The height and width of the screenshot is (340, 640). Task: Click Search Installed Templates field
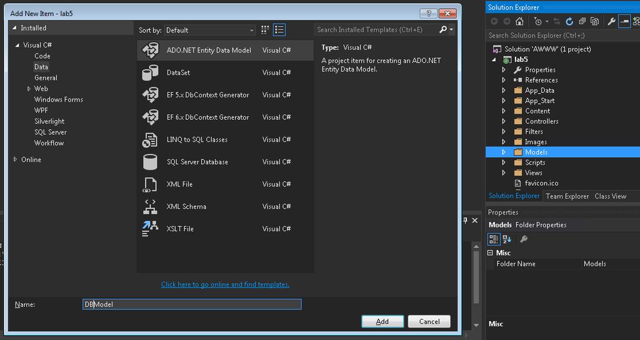click(x=376, y=30)
